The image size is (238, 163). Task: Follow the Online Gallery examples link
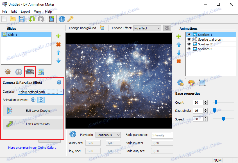click(x=32, y=148)
